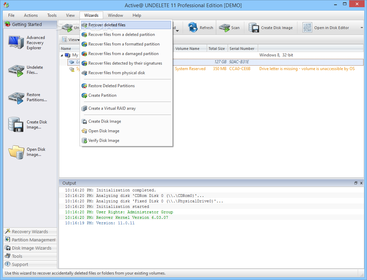367x280 pixels.
Task: Click the Recovery Wizards wand icon
Action: (8, 231)
